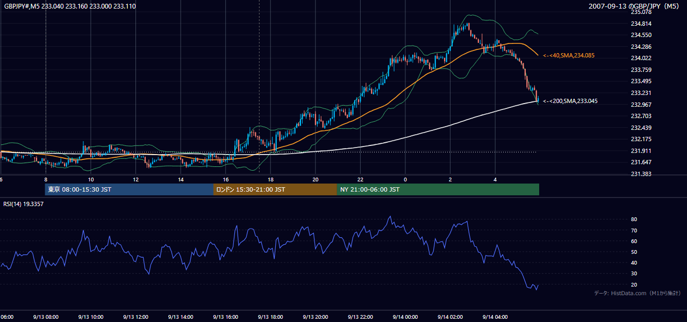687x322 pixels.
Task: Click the 2007-09-13 GBP/JPY (M5) title
Action: [635, 6]
